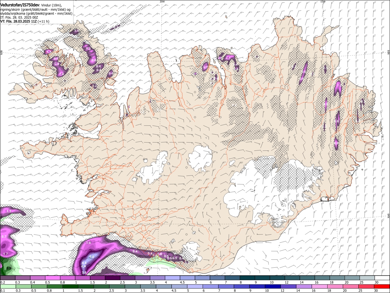390x293 pixels.
Task: Click the 'IT: Fös. 28. 03. 2025 00Z' line
Action: (19, 17)
